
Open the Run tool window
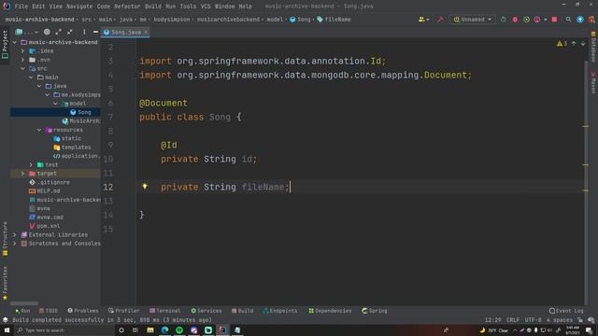pos(22,311)
